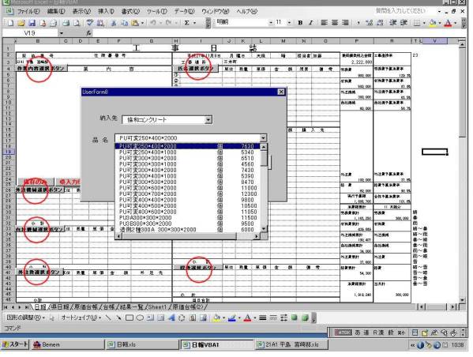
Task: Select the Rectangle drawing tool
Action: point(130,318)
